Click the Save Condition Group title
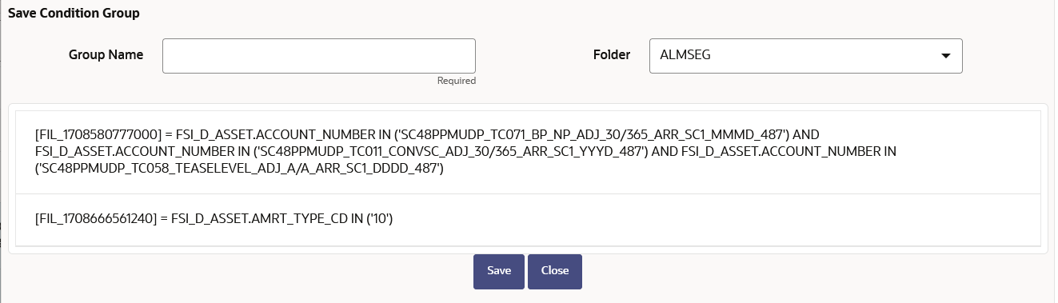The width and height of the screenshot is (1058, 303). (x=74, y=13)
